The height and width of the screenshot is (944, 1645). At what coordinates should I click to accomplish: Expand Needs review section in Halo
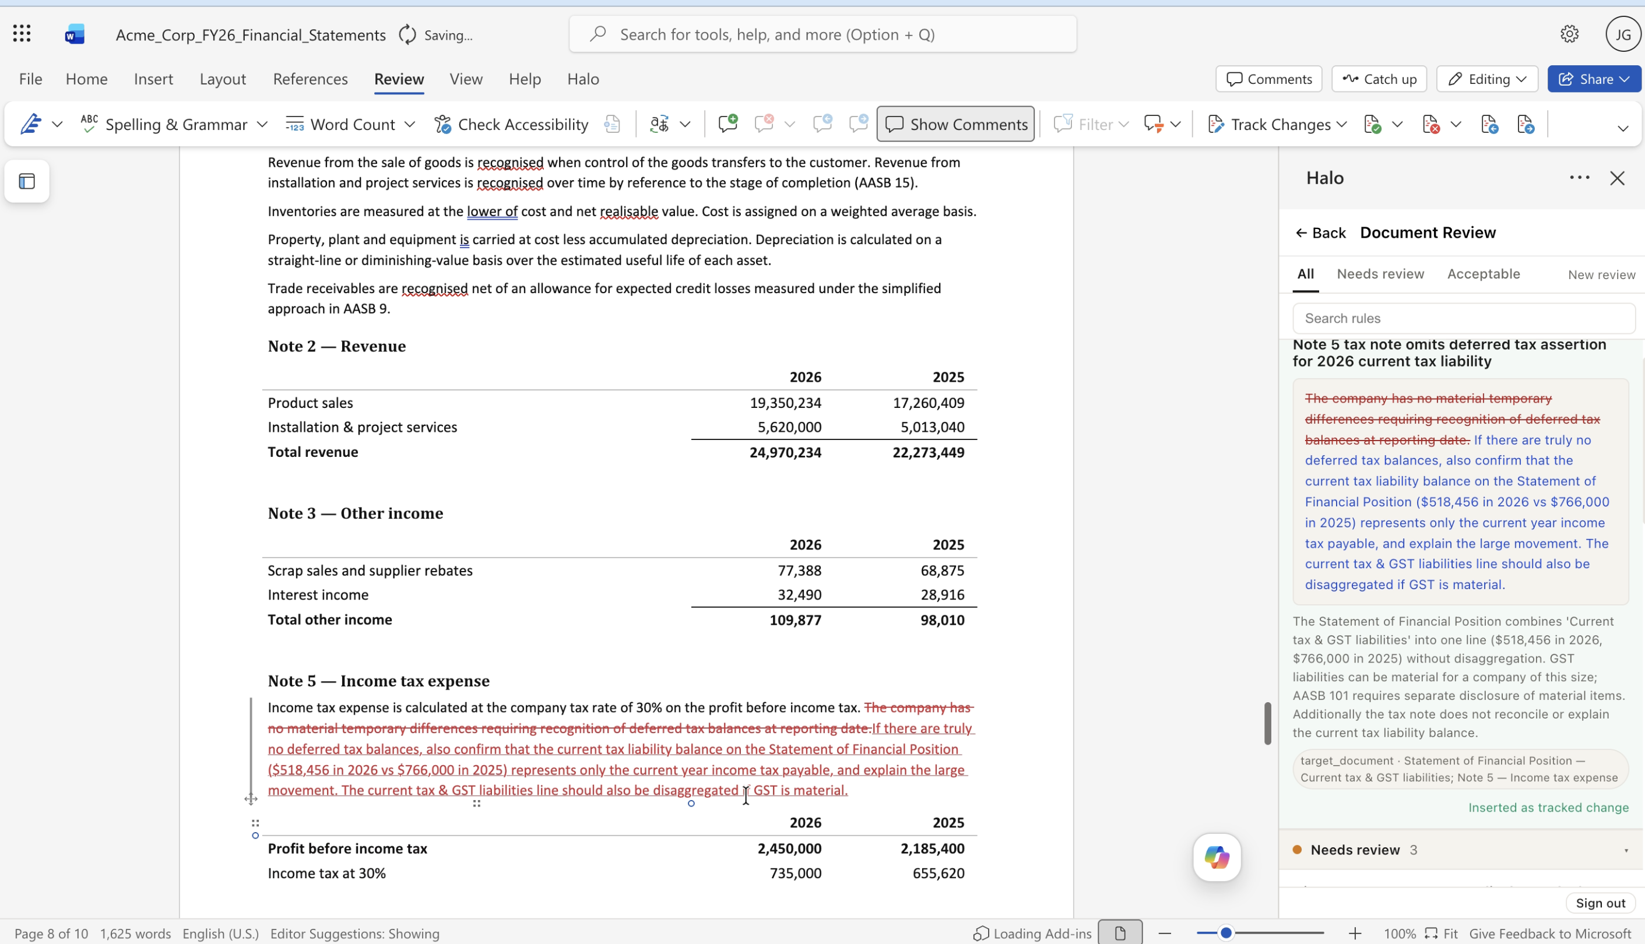[x=1462, y=850]
